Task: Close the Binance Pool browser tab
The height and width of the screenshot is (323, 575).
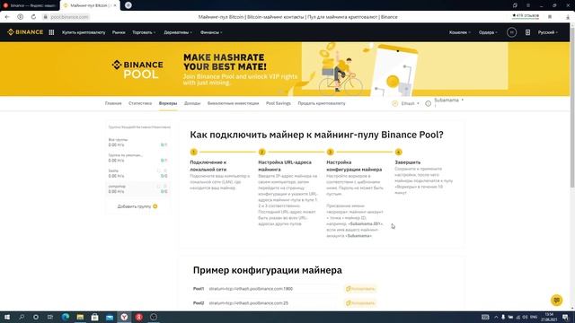Action: pyautogui.click(x=115, y=5)
